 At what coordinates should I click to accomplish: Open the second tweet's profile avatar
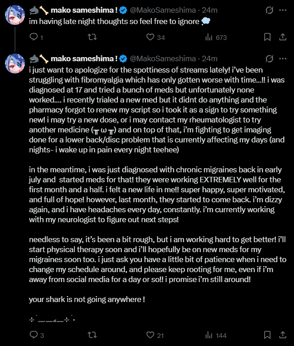point(15,63)
